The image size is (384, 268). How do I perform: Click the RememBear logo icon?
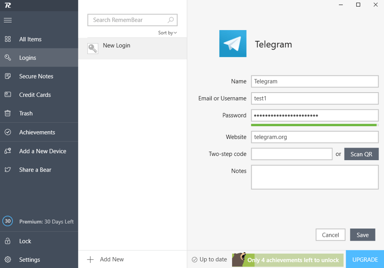click(8, 5)
